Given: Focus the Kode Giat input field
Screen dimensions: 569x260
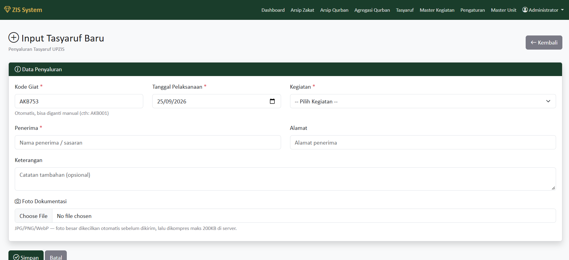Looking at the screenshot, I should [x=79, y=101].
